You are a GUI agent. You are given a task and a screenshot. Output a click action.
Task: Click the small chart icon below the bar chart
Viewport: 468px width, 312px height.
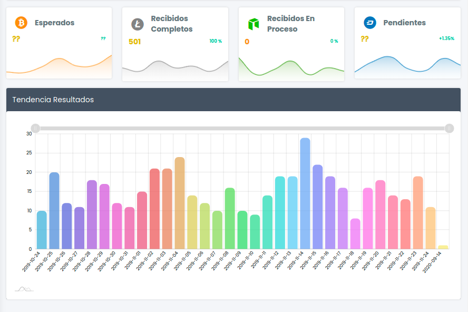click(x=24, y=288)
